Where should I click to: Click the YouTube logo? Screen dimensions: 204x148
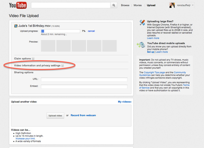[18, 5]
